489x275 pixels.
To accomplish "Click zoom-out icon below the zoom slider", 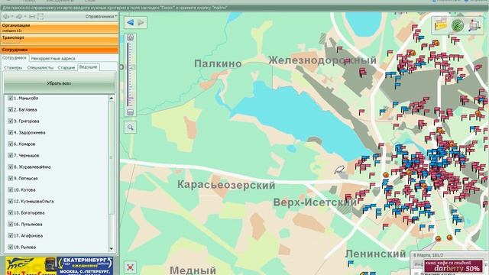I will tap(131, 112).
